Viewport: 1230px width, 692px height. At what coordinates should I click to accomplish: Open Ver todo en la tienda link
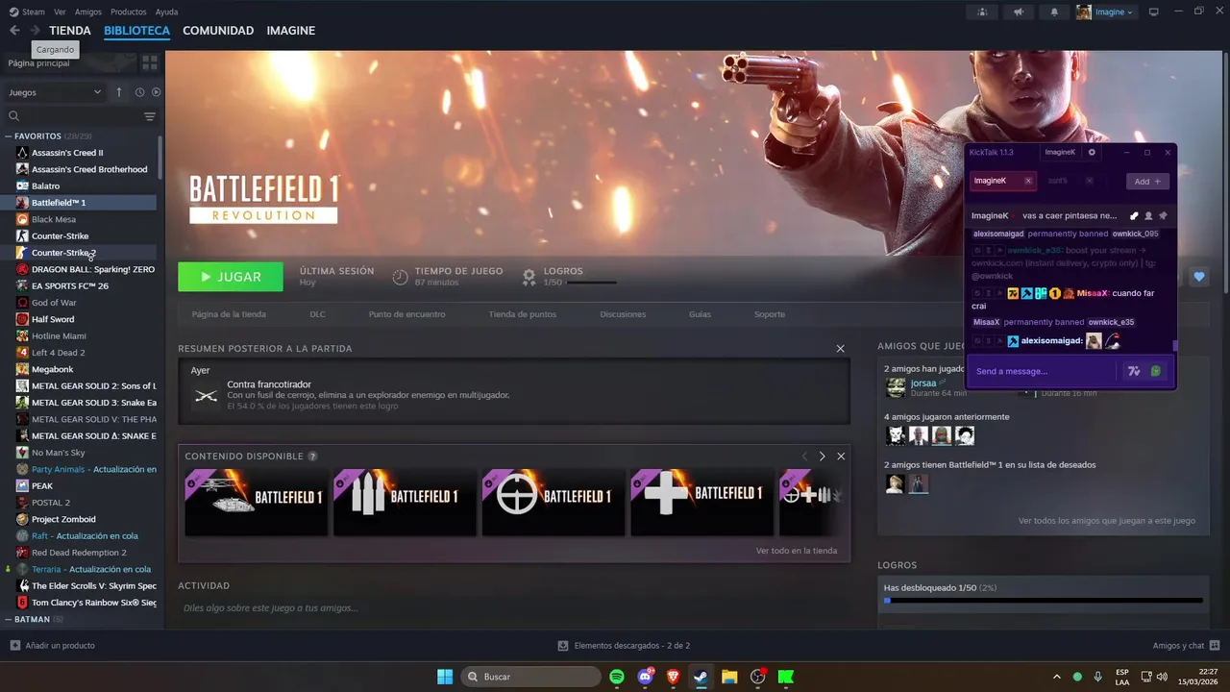[x=797, y=551]
